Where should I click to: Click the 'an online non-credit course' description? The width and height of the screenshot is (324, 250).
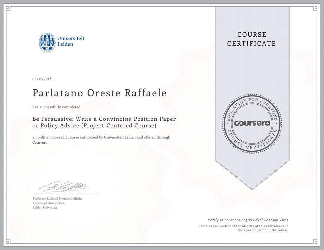(101, 140)
